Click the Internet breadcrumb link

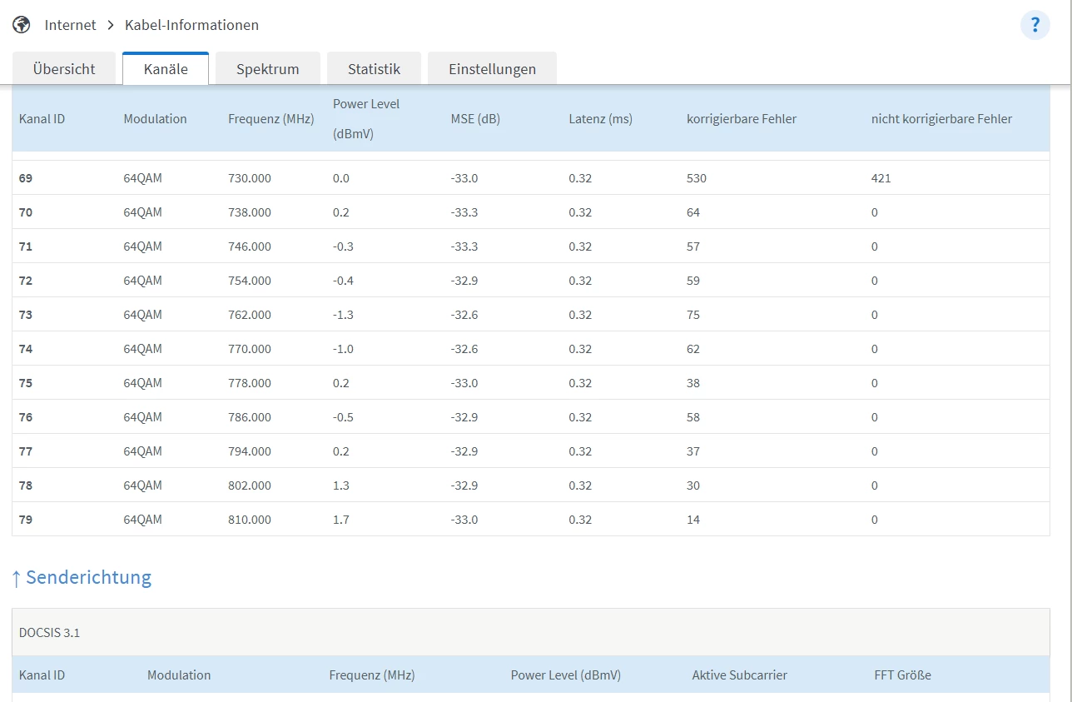coord(70,25)
